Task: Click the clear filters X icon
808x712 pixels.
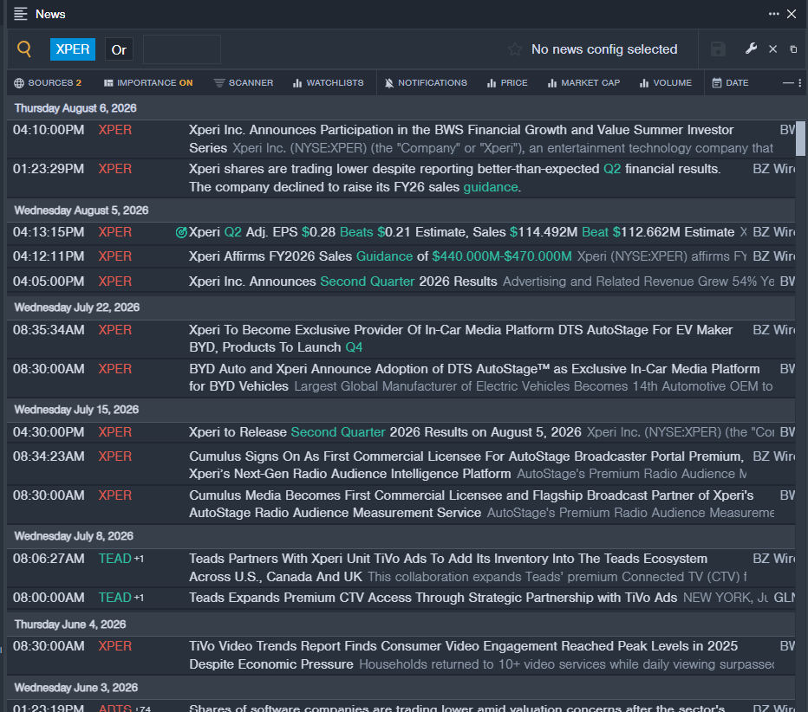Action: 772,49
